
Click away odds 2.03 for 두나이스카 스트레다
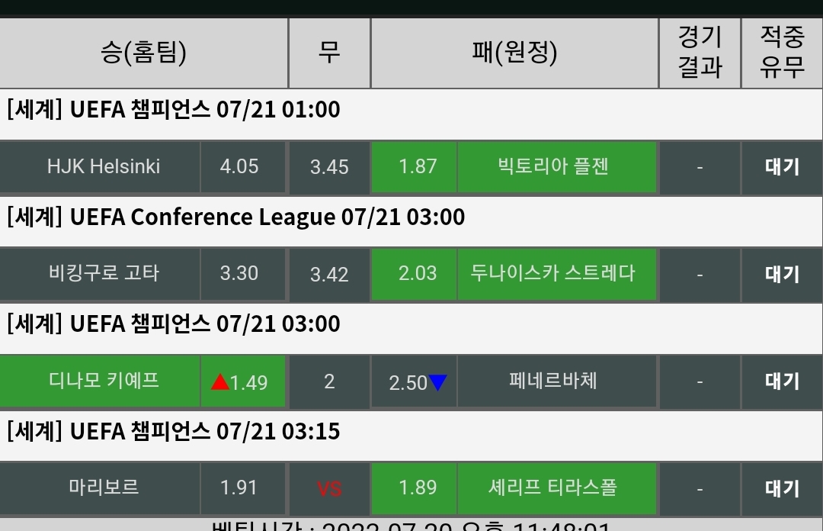[x=418, y=273]
